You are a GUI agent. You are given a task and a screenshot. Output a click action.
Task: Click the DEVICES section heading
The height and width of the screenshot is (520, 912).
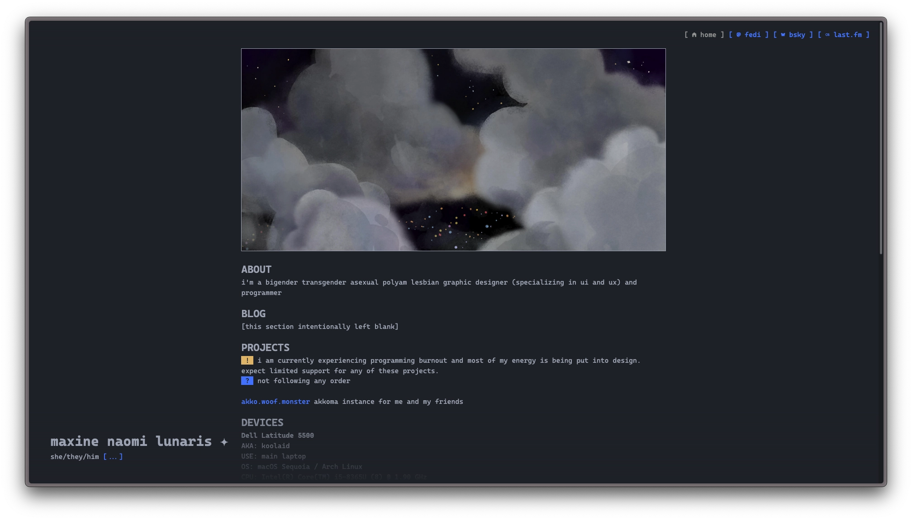(262, 423)
